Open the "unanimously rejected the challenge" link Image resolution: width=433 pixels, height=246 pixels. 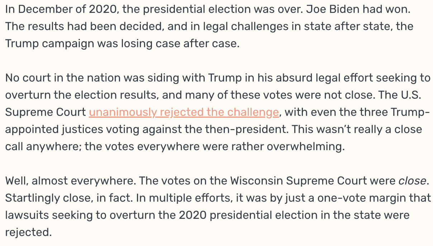(x=184, y=113)
